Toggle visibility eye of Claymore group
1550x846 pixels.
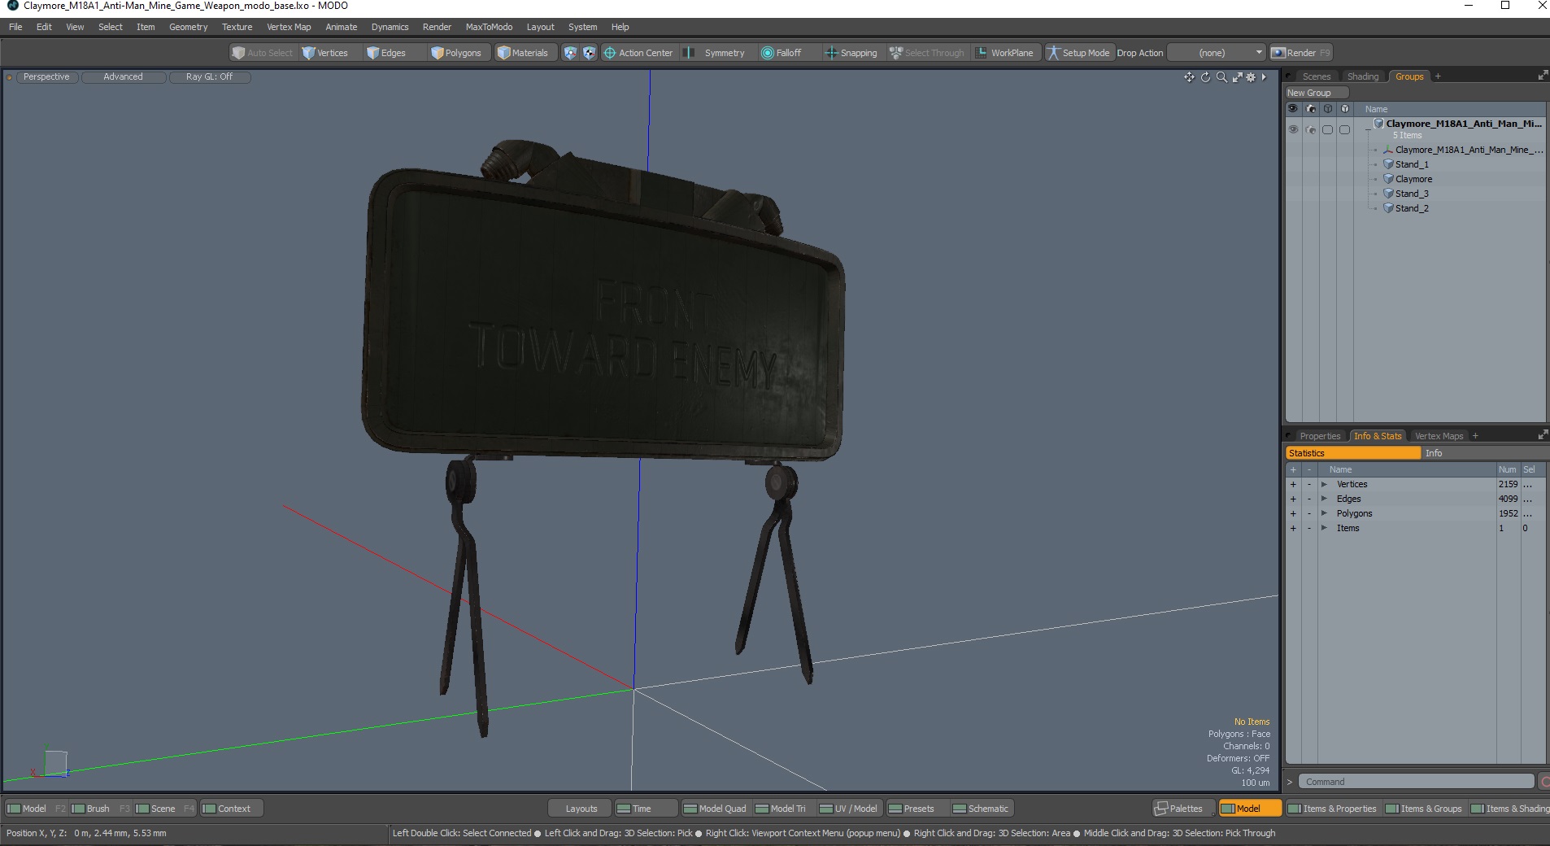(1293, 129)
